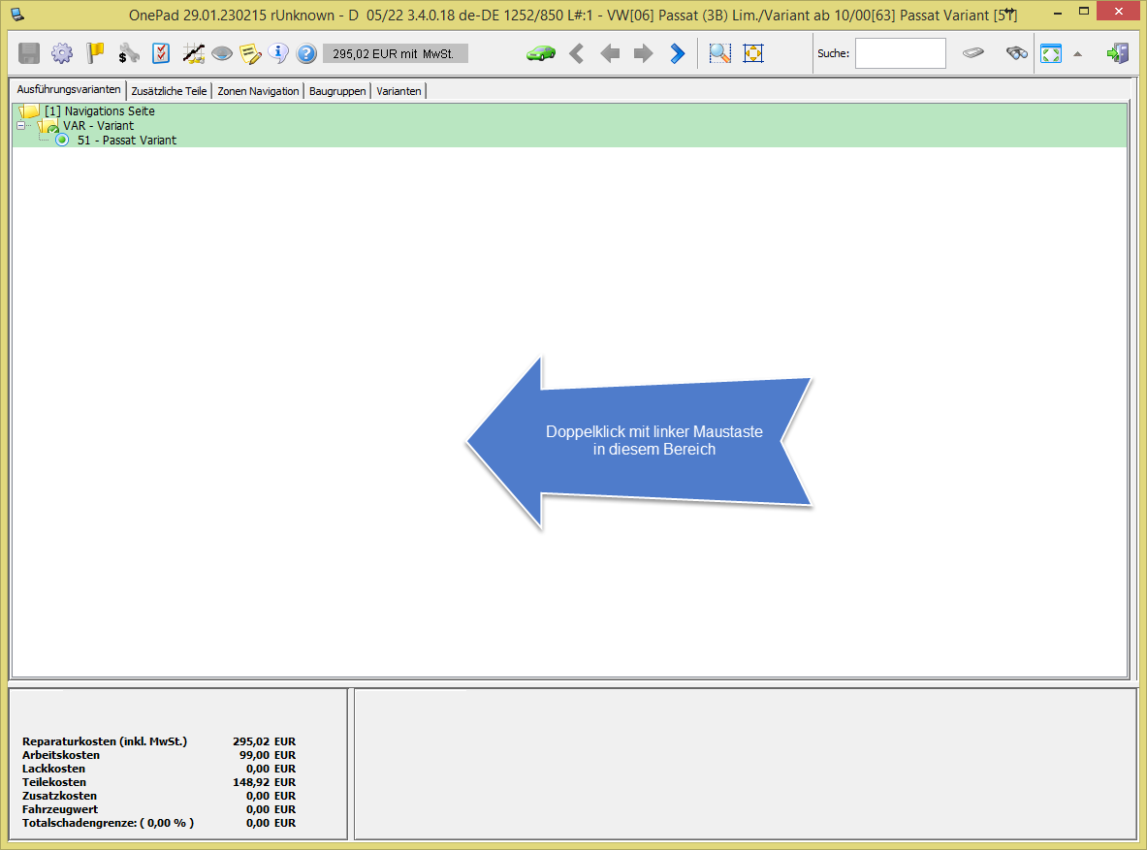Viewport: 1147px width, 850px height.
Task: Click the green car icon
Action: 541,53
